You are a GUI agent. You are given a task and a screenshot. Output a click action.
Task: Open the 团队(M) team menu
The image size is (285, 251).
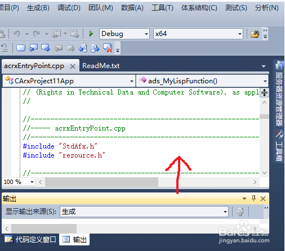[101, 8]
